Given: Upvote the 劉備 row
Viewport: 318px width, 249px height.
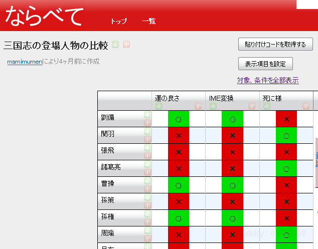Looking at the screenshot, I should pyautogui.click(x=147, y=115).
